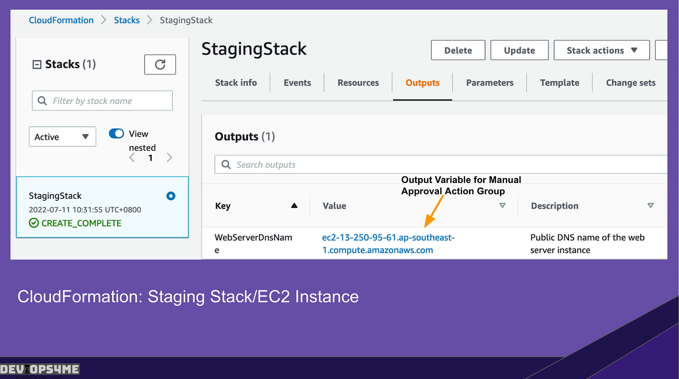679x379 pixels.
Task: Go to previous stacks page chevron
Action: (132, 158)
